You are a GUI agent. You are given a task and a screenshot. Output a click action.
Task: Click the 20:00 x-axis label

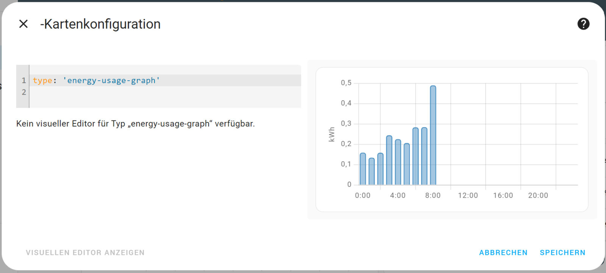pos(538,195)
